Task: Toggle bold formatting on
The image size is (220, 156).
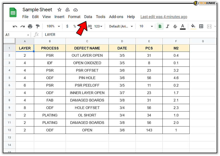Action: 160,26
